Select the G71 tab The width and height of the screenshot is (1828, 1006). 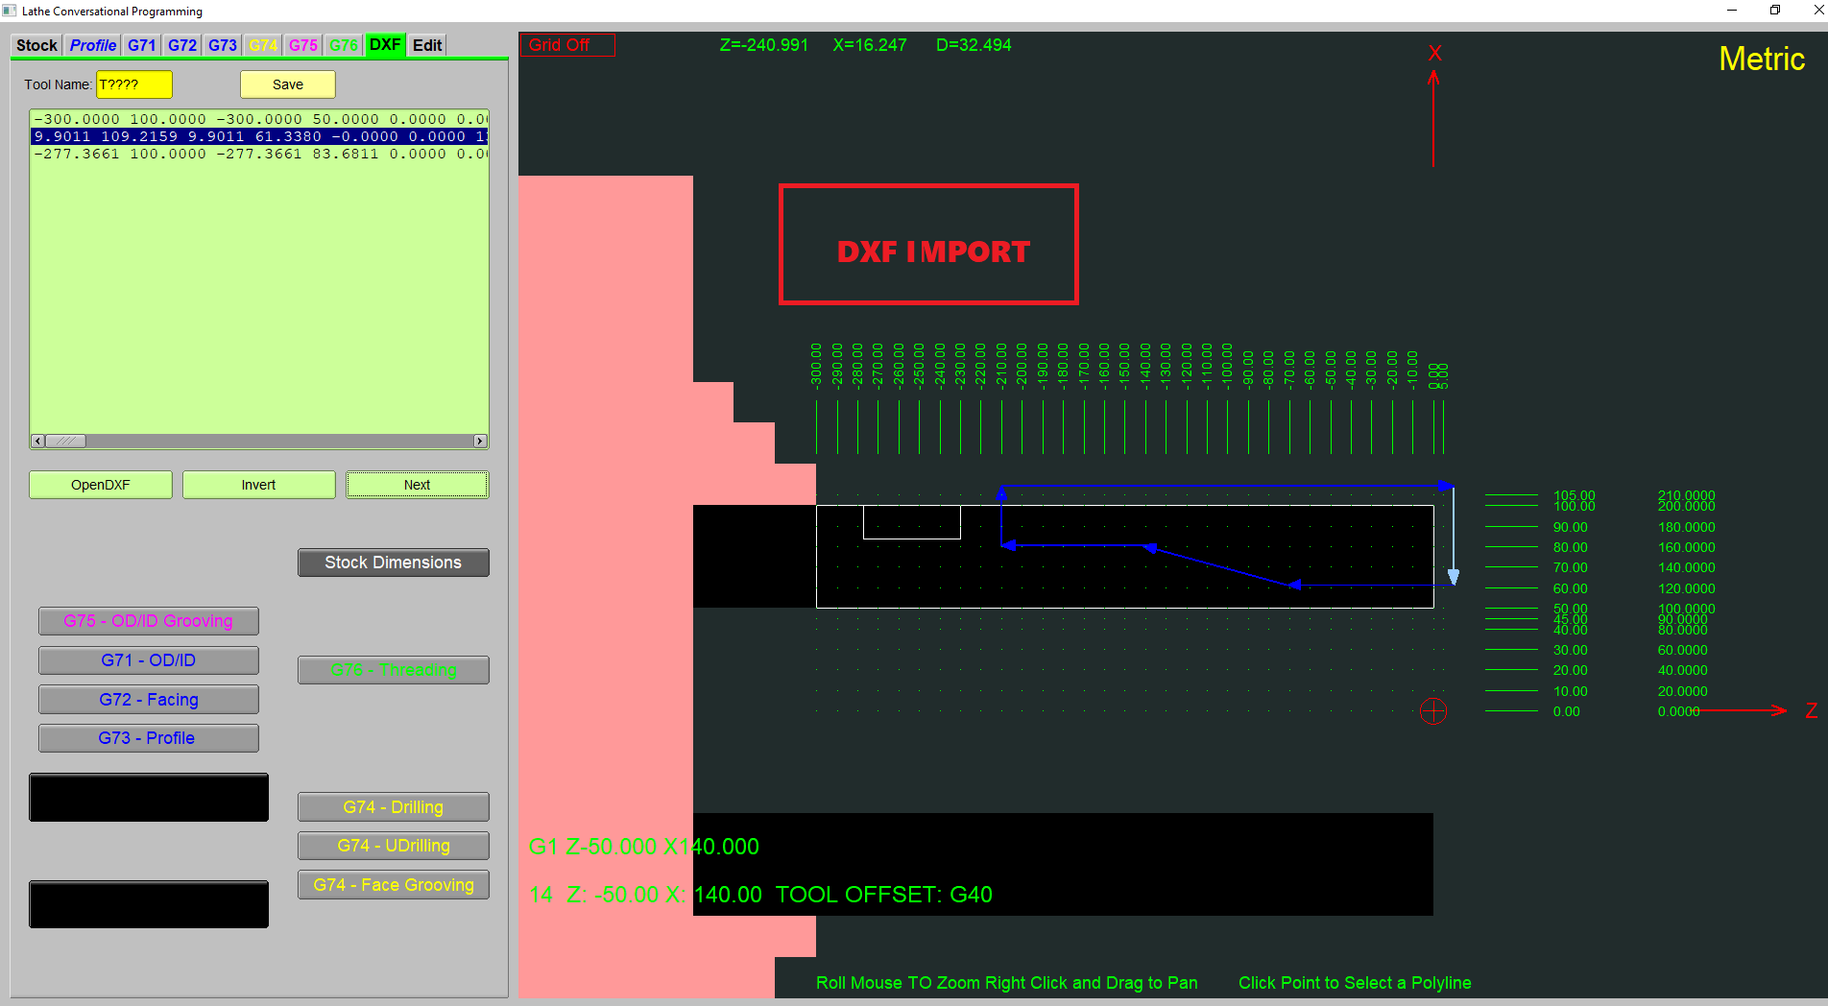coord(141,45)
